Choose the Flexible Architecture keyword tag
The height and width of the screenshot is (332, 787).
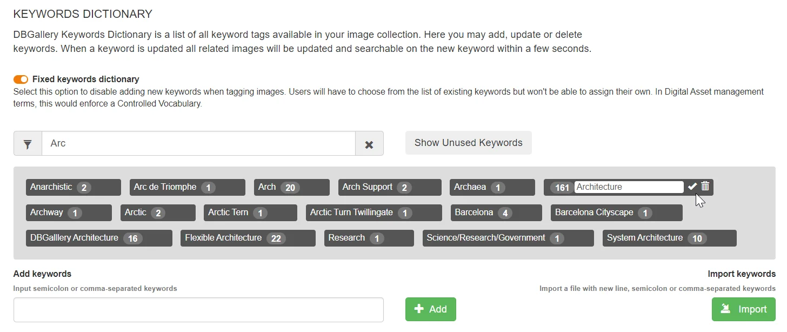[x=223, y=238]
